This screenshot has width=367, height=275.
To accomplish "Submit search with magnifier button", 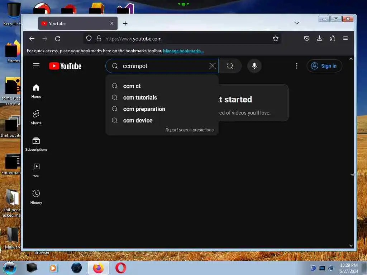I will click(230, 66).
